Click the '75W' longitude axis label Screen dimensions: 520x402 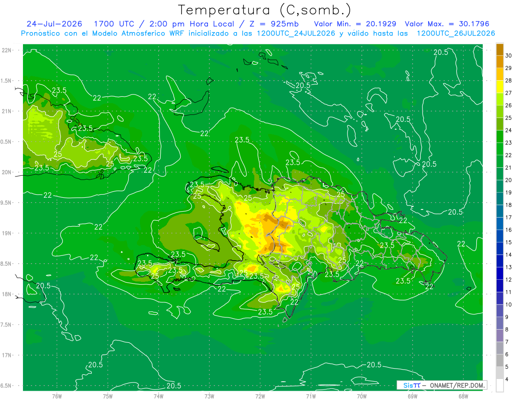tap(107, 396)
